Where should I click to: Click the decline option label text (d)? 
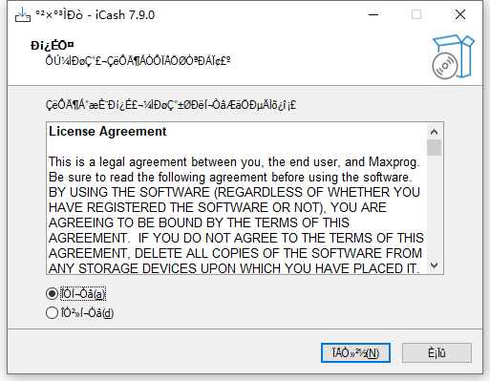click(87, 313)
